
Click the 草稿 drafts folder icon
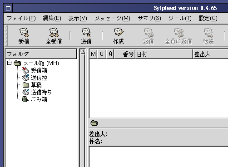click(x=26, y=85)
